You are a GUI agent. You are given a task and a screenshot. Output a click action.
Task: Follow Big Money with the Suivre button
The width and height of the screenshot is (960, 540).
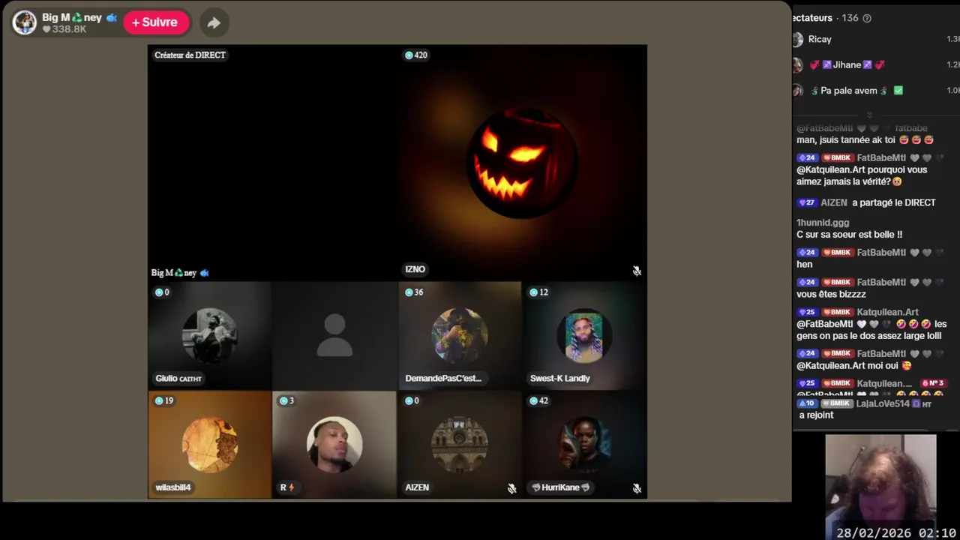[155, 22]
